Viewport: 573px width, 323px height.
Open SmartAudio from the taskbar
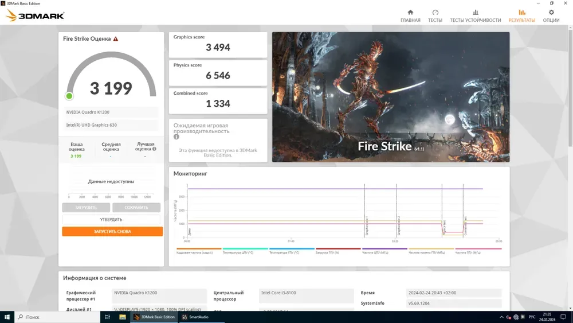coord(195,317)
